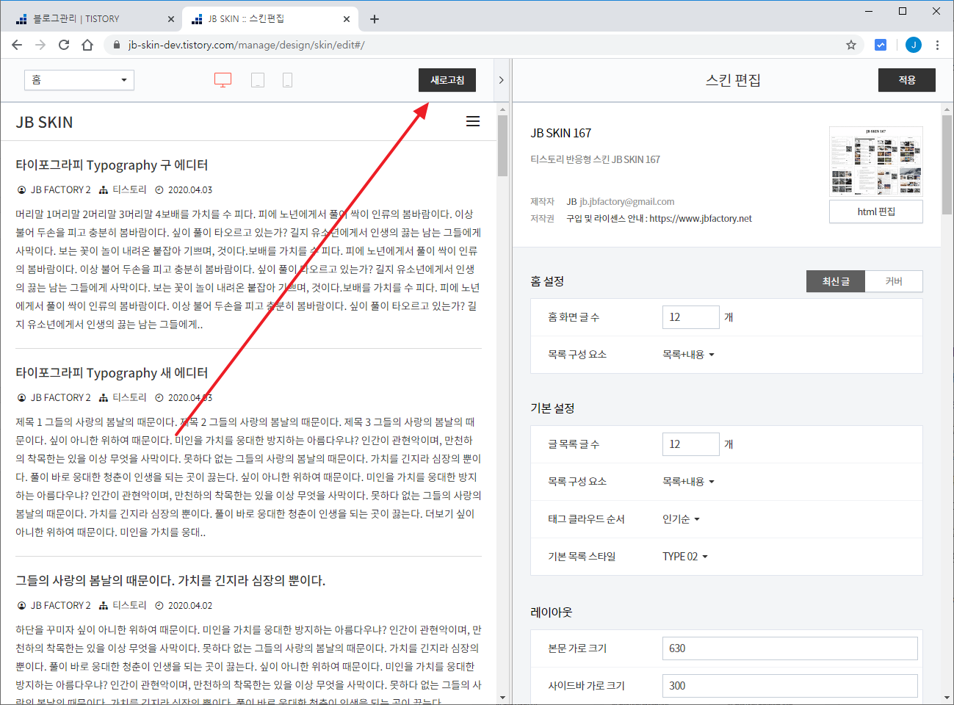Select 최신글 for home setting

pyautogui.click(x=836, y=281)
